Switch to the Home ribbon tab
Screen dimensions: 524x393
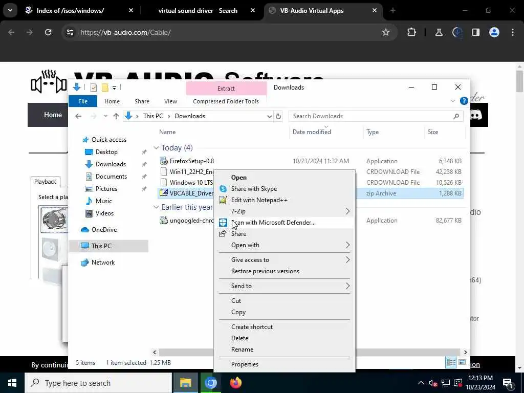pyautogui.click(x=112, y=101)
